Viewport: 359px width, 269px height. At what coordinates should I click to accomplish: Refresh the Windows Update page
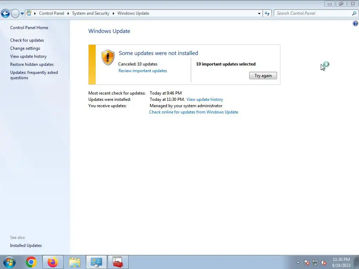point(267,14)
